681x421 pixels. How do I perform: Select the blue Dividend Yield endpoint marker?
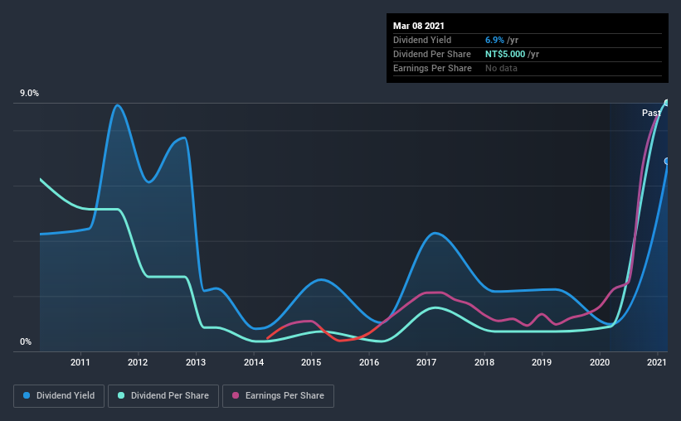pos(667,161)
